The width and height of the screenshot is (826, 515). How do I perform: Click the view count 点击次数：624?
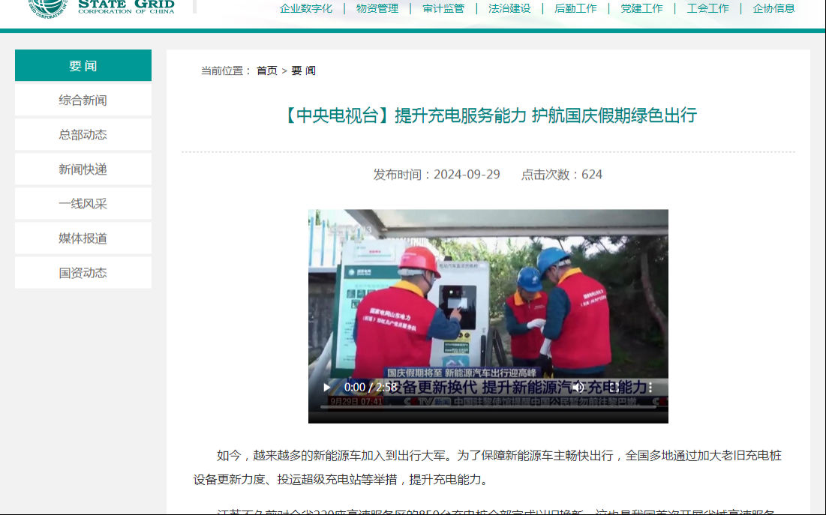pos(562,175)
